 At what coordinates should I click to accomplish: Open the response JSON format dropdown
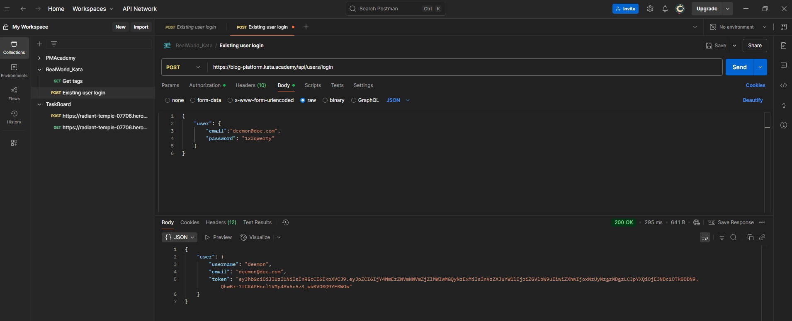pos(180,237)
